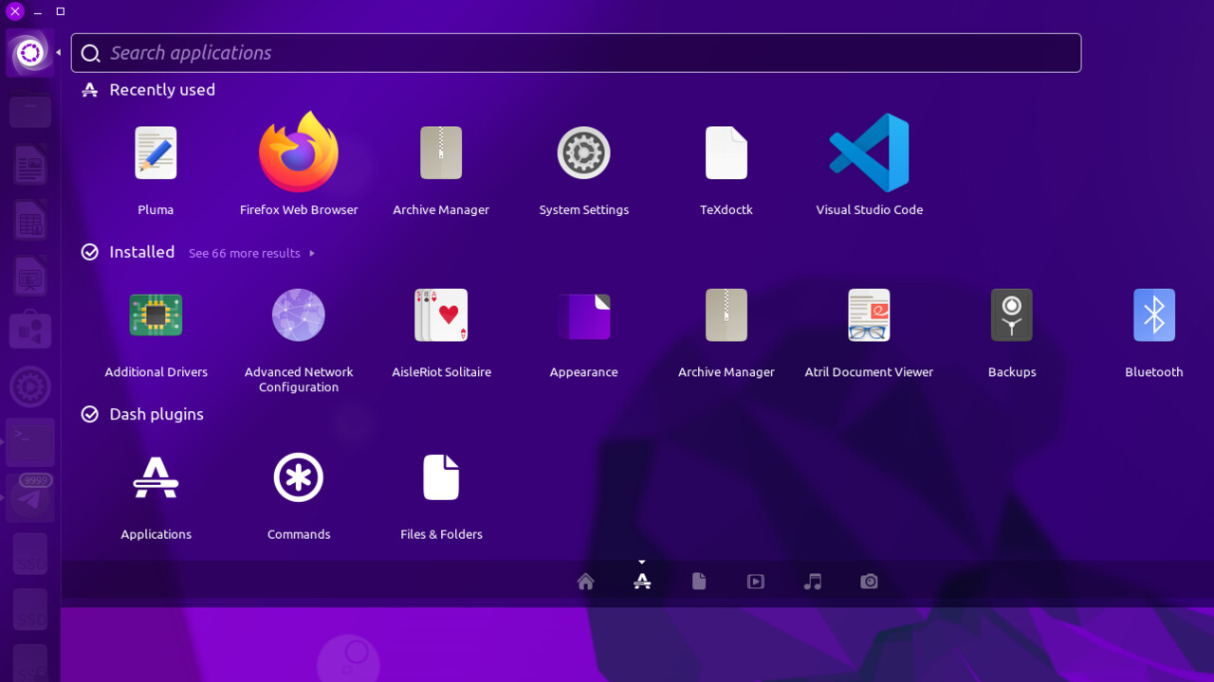Open the Appearance application

[x=583, y=315]
